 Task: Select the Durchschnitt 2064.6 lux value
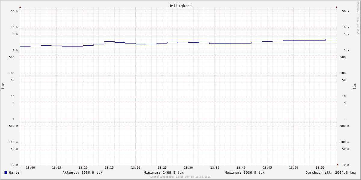click(x=331, y=172)
